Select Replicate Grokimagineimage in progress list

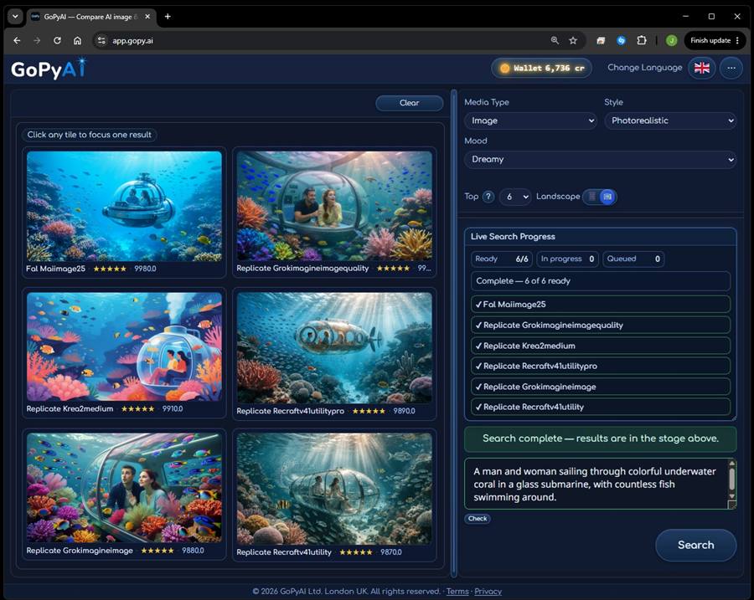click(x=600, y=387)
